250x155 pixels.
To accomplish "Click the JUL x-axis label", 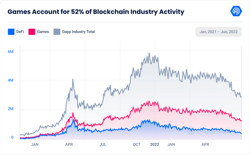I will pos(103,145).
